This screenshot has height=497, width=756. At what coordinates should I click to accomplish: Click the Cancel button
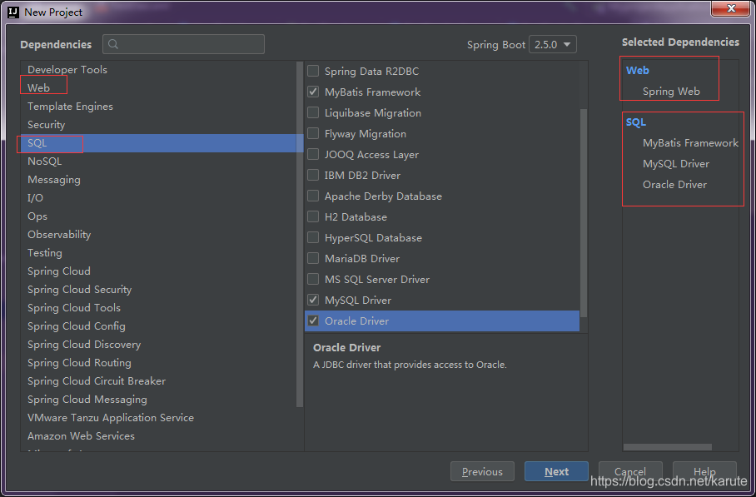click(630, 471)
